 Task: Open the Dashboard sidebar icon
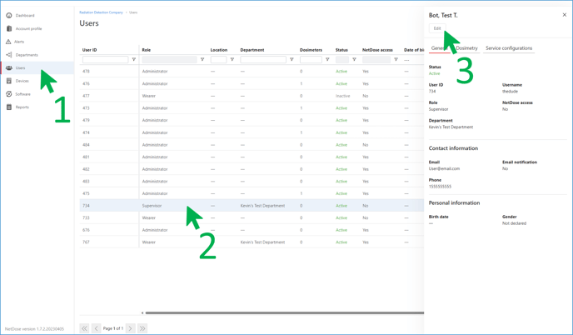[x=9, y=15]
